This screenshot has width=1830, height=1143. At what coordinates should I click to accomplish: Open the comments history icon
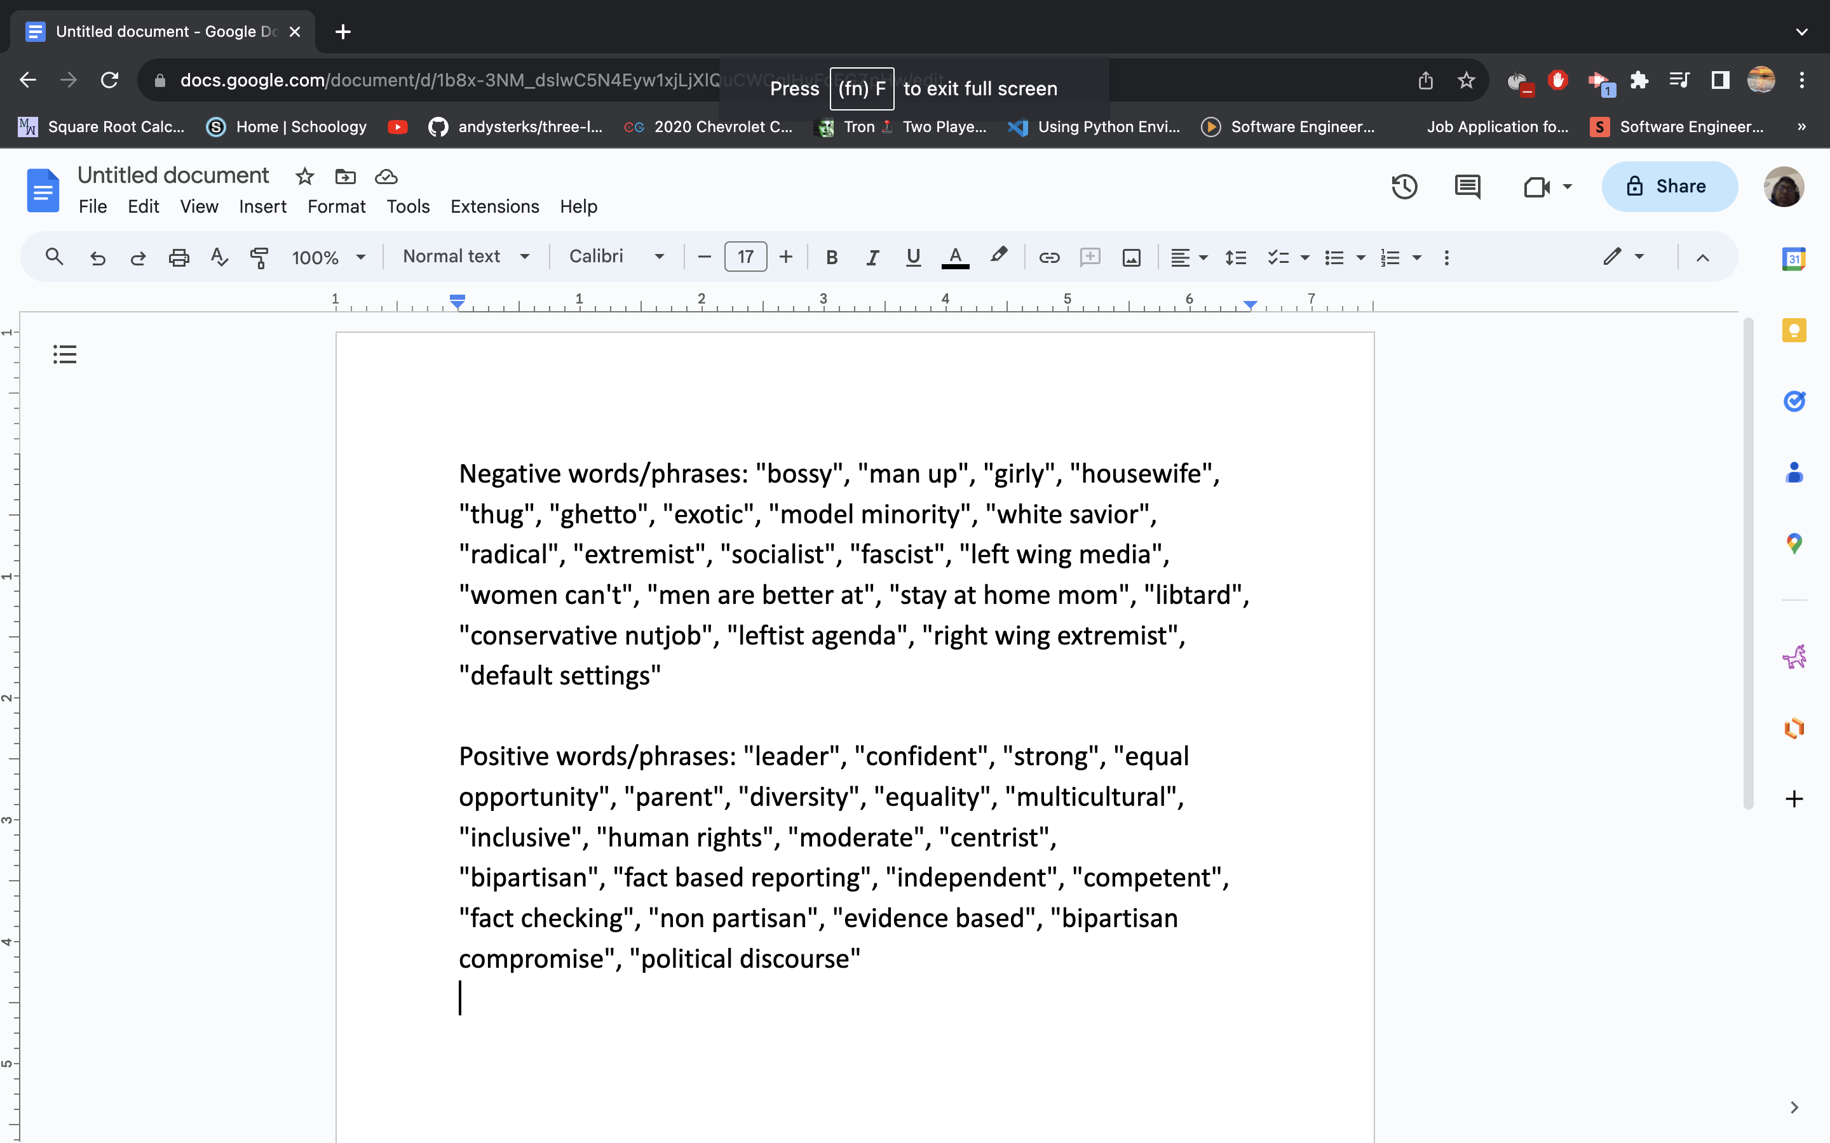click(x=1467, y=187)
